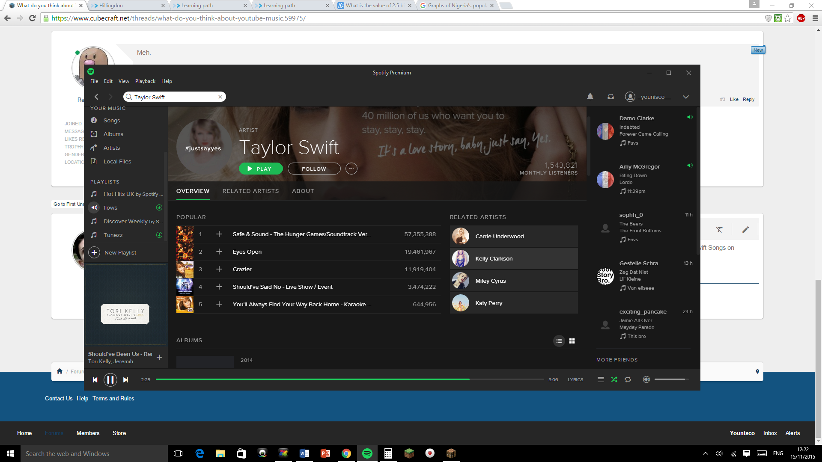Skip to the previous track
Viewport: 822px width, 462px height.
click(95, 380)
